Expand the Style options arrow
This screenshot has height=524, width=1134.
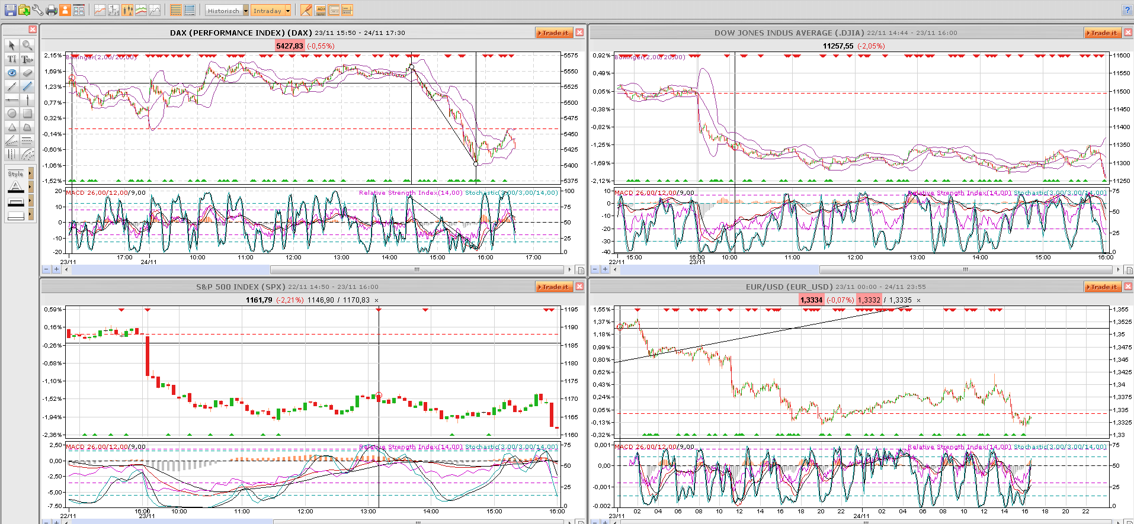point(31,173)
